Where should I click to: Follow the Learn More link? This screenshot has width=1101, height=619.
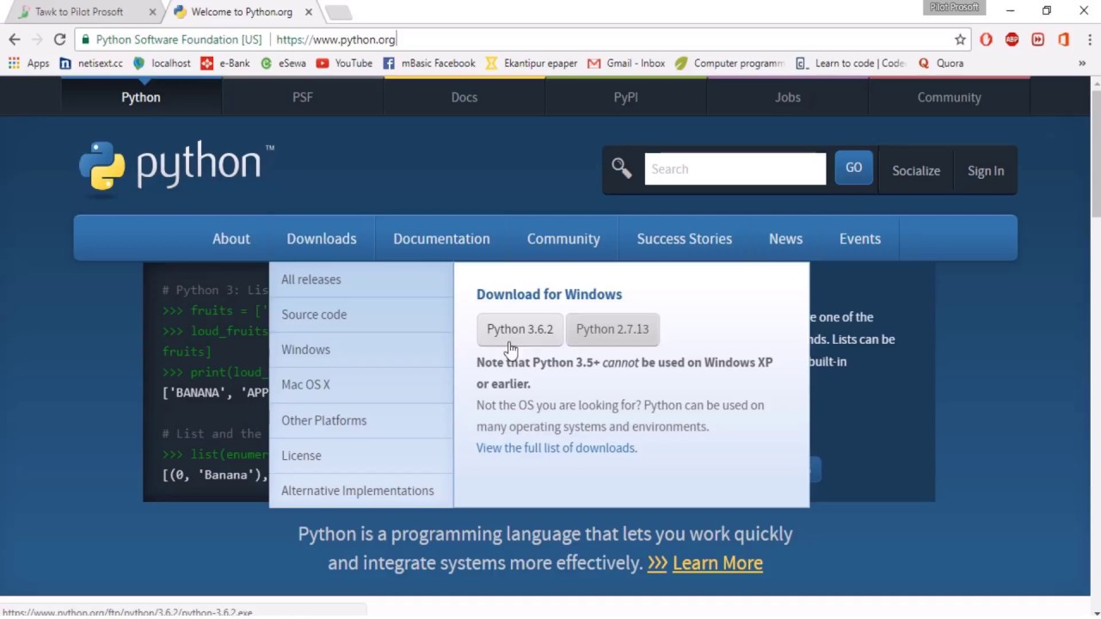(717, 563)
